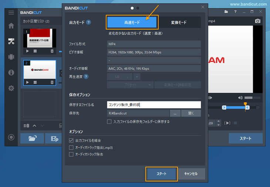Click the timeline end marker handle

coord(247,108)
